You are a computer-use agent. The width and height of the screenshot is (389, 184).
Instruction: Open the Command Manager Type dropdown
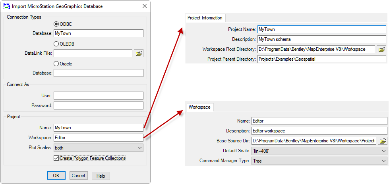tap(319, 161)
